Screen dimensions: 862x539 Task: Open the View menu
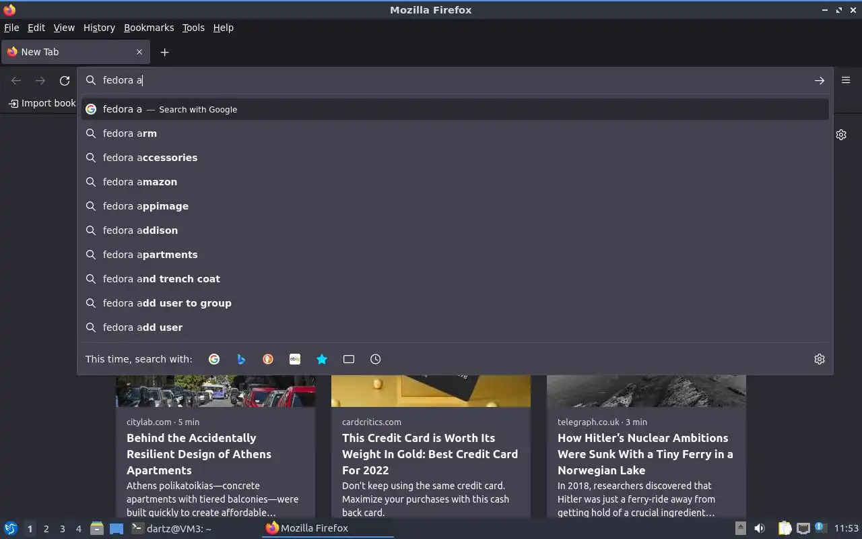[x=64, y=28]
